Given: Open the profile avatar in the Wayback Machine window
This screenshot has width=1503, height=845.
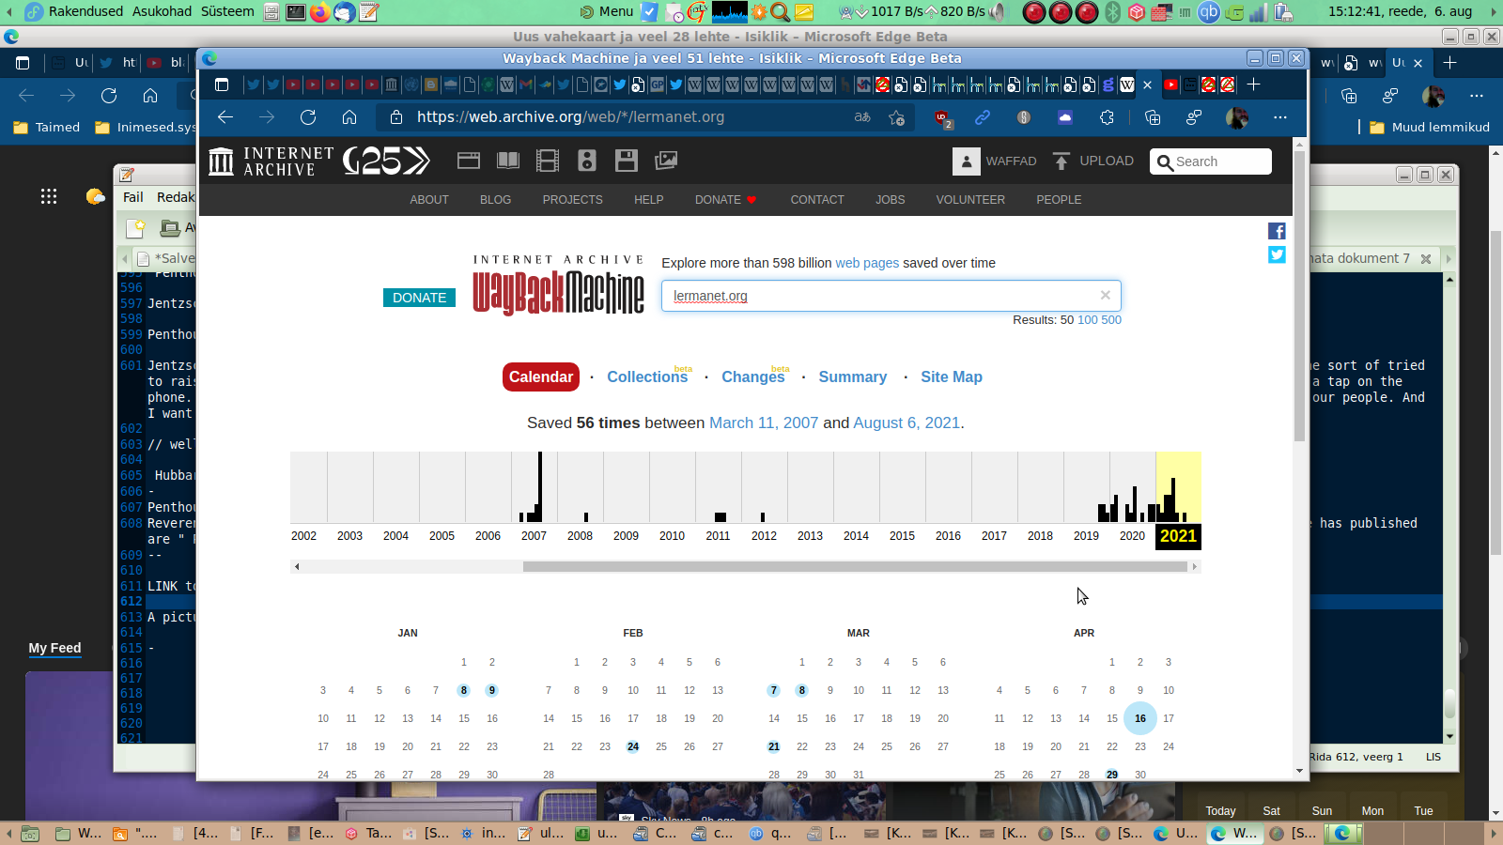Looking at the screenshot, I should click(x=1237, y=117).
